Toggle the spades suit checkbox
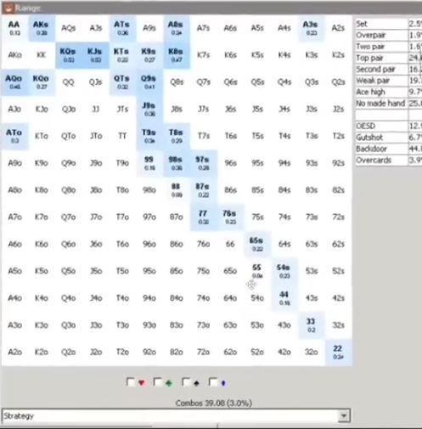Image resolution: width=422 pixels, height=429 pixels. 185,382
